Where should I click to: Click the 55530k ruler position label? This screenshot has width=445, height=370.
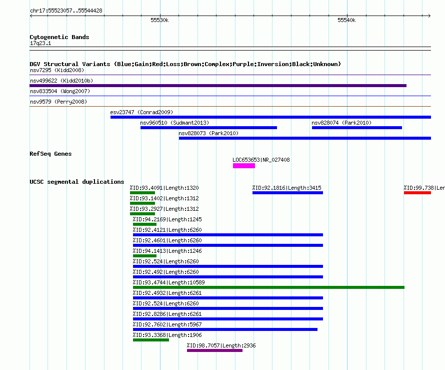(159, 20)
